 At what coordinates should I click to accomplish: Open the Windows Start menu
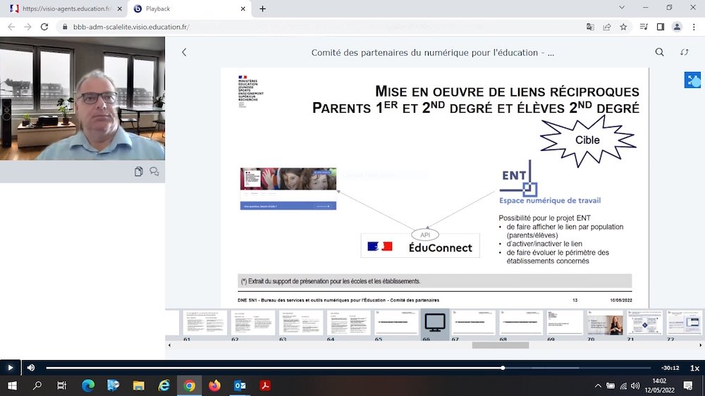click(12, 385)
